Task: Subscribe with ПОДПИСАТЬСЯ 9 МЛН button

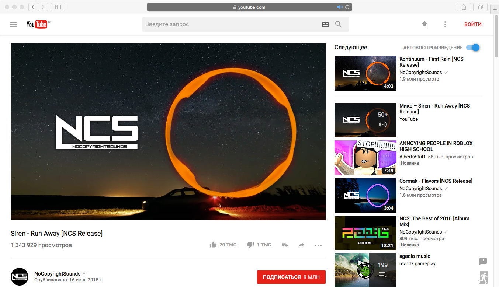Action: (291, 277)
